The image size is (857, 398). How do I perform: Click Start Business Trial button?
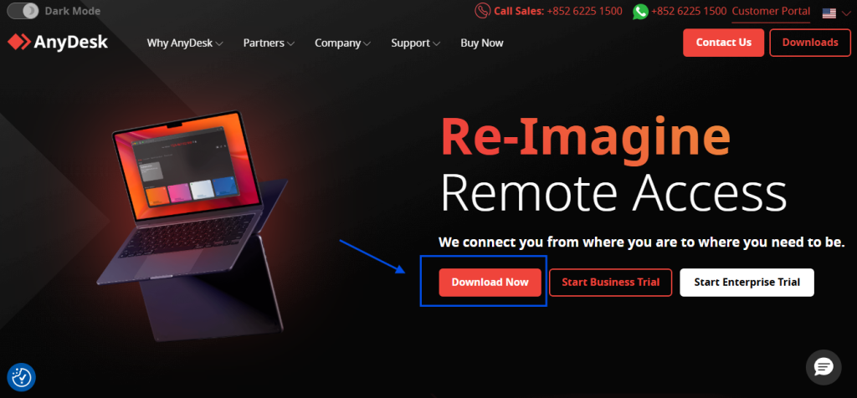[610, 283]
